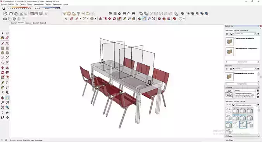Activate the Circle tool in left toolbar

[x=2, y=53]
